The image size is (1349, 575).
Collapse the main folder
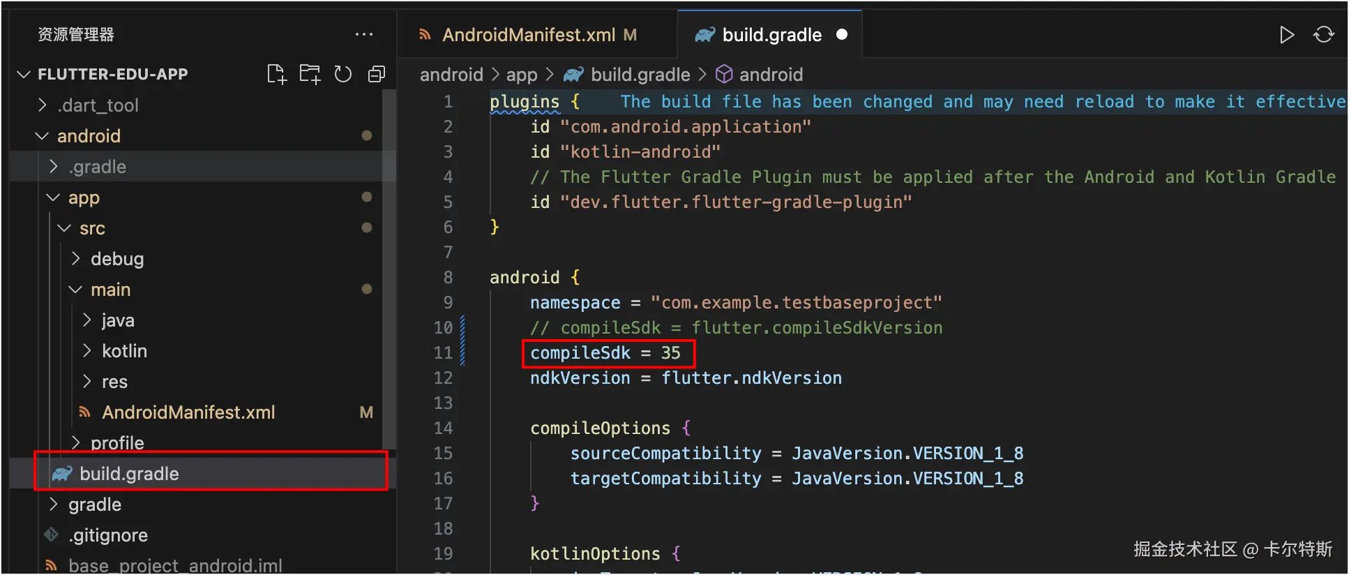[75, 289]
